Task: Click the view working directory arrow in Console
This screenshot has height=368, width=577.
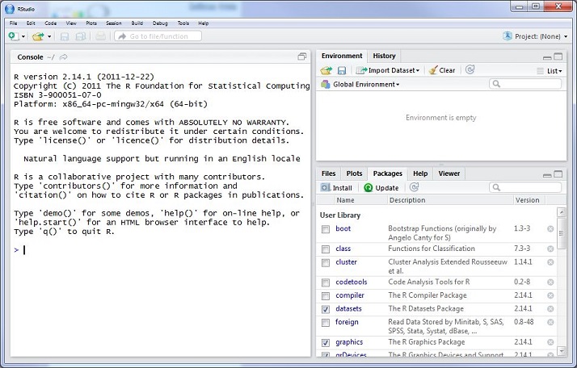Action: click(63, 57)
